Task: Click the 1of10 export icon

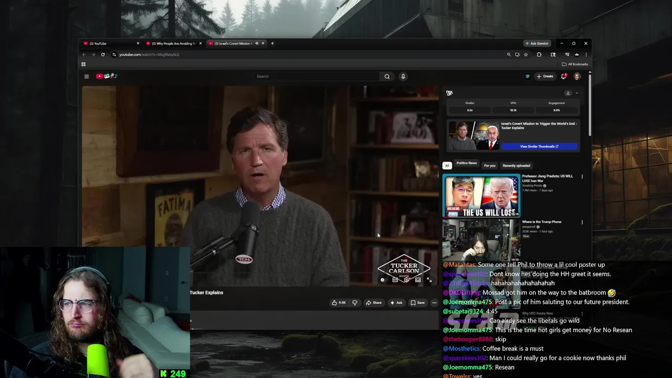Action: click(568, 93)
